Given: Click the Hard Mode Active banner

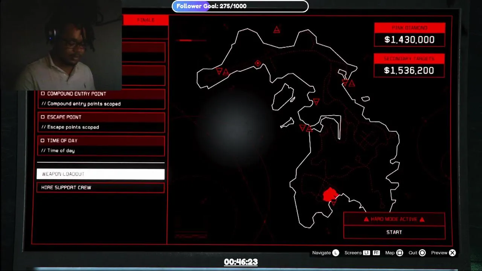Looking at the screenshot, I should tap(394, 219).
